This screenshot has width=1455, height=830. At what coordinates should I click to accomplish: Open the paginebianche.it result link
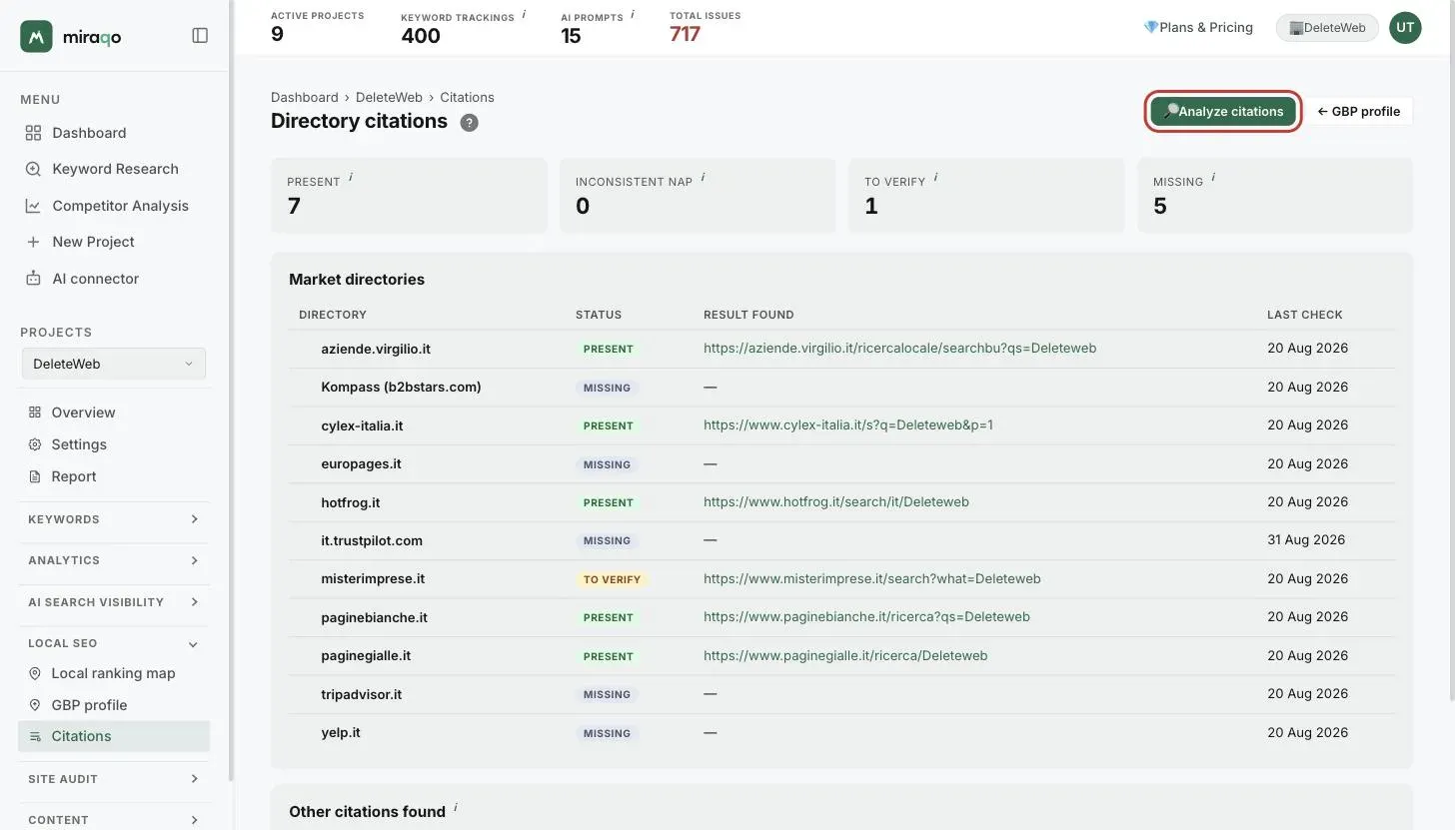click(866, 617)
